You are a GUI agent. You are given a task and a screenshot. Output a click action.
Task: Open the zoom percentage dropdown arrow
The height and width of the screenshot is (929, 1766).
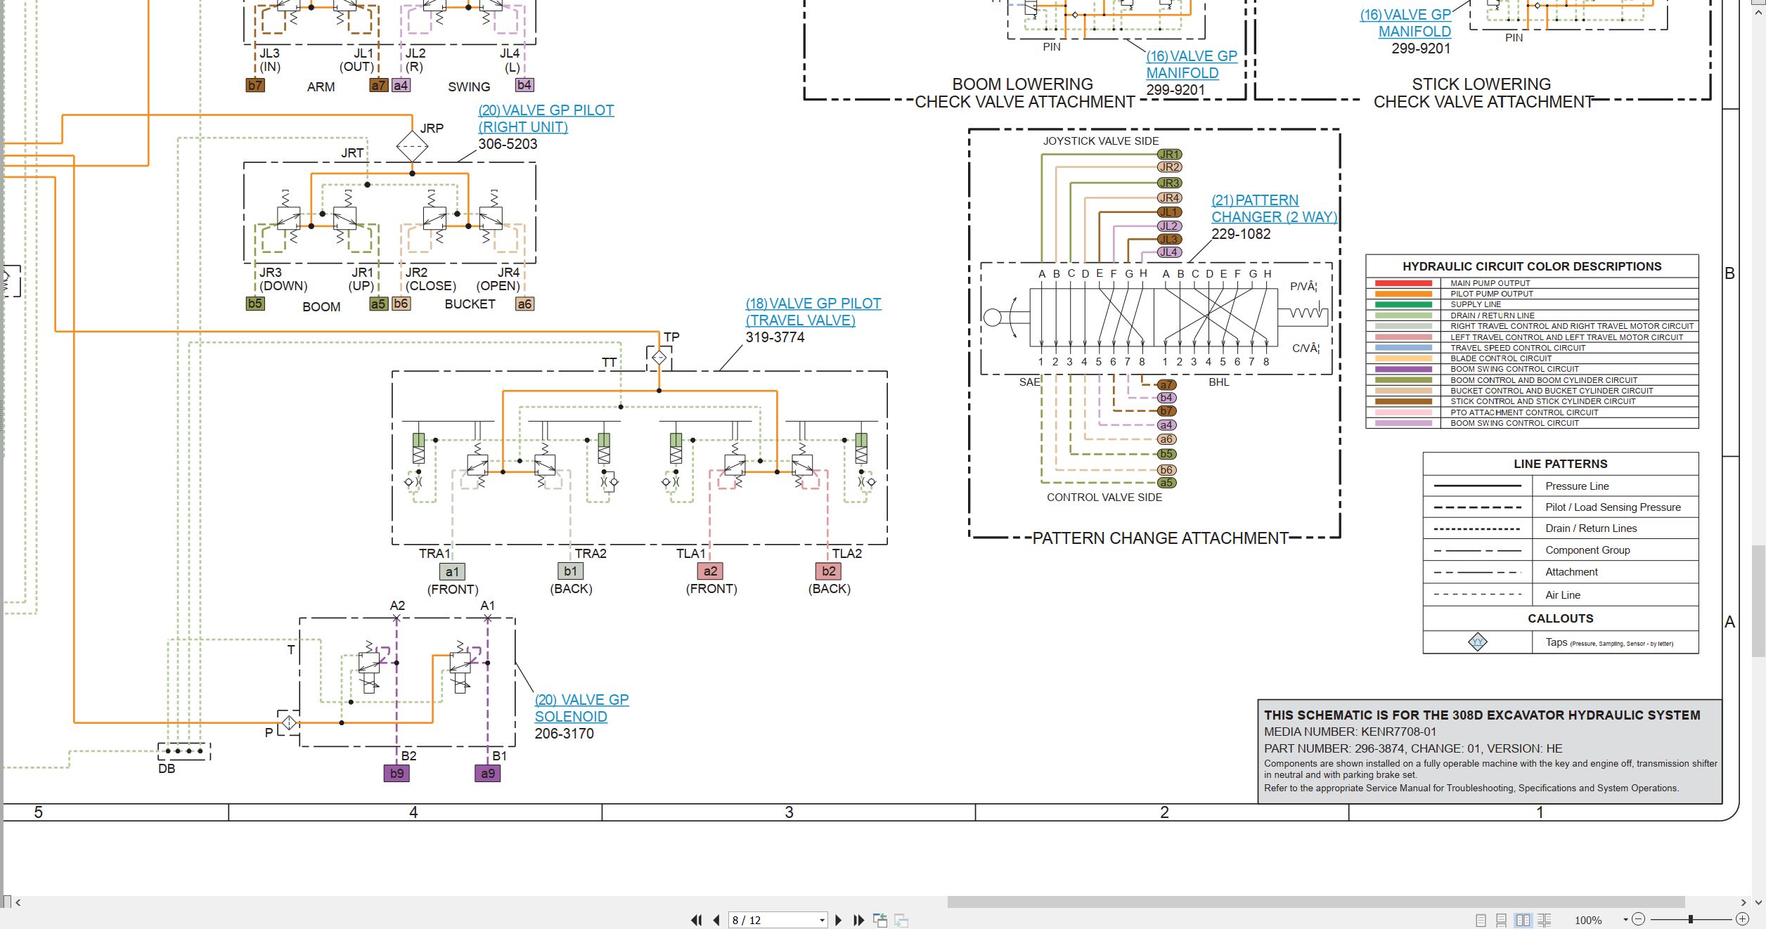pyautogui.click(x=1625, y=920)
